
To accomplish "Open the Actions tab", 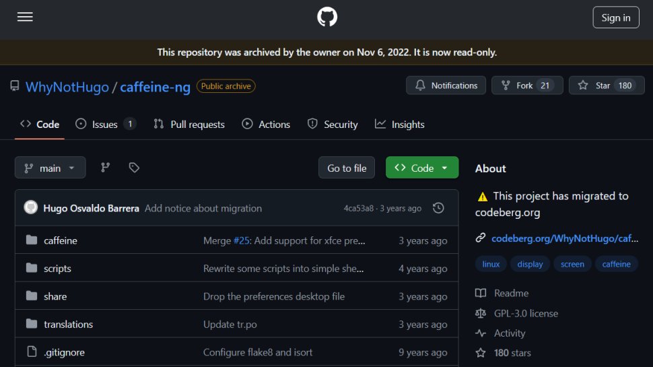I will [266, 124].
